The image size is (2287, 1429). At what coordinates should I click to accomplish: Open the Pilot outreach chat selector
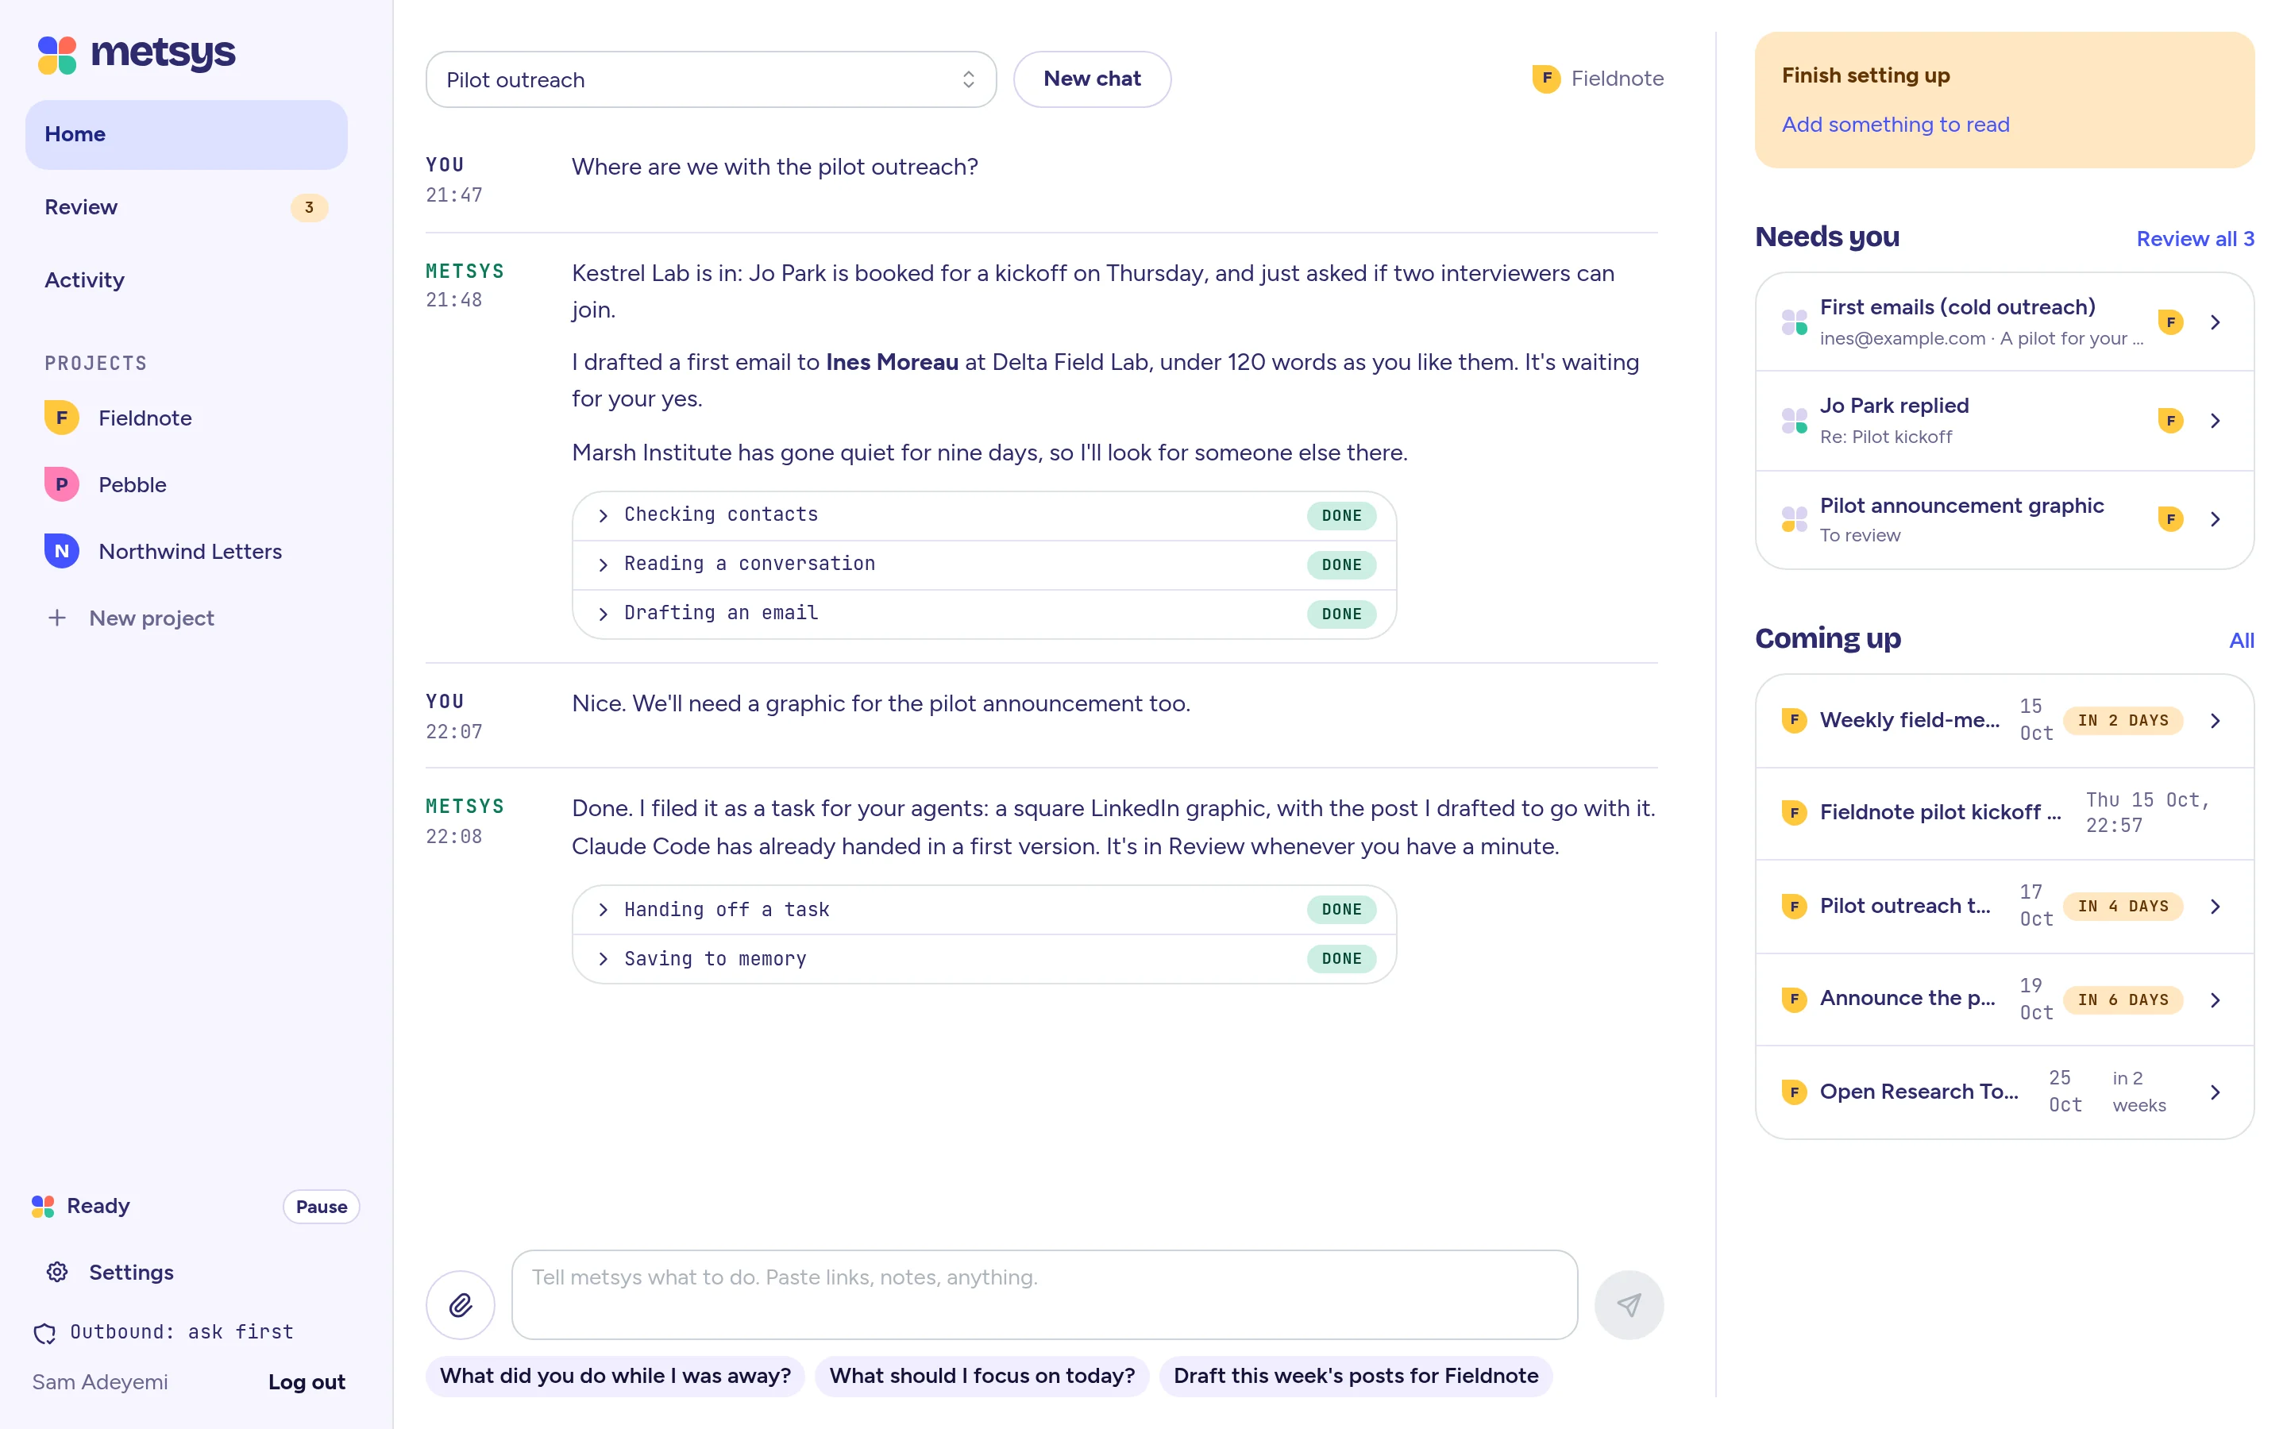[x=711, y=79]
